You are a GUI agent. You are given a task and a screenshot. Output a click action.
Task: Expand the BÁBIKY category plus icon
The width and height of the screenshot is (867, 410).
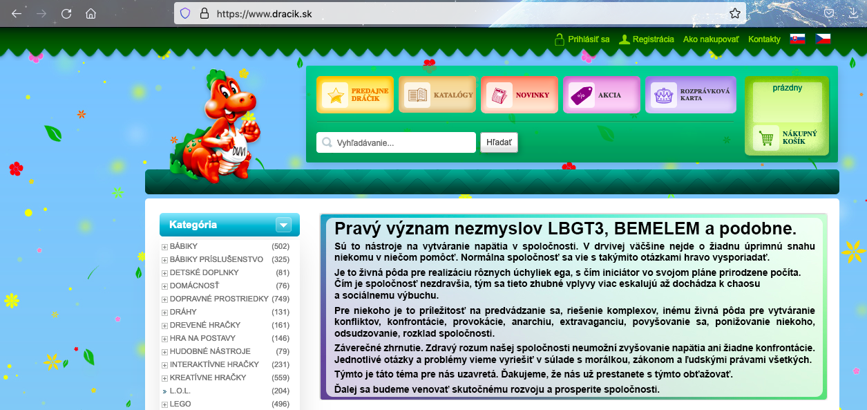click(164, 247)
